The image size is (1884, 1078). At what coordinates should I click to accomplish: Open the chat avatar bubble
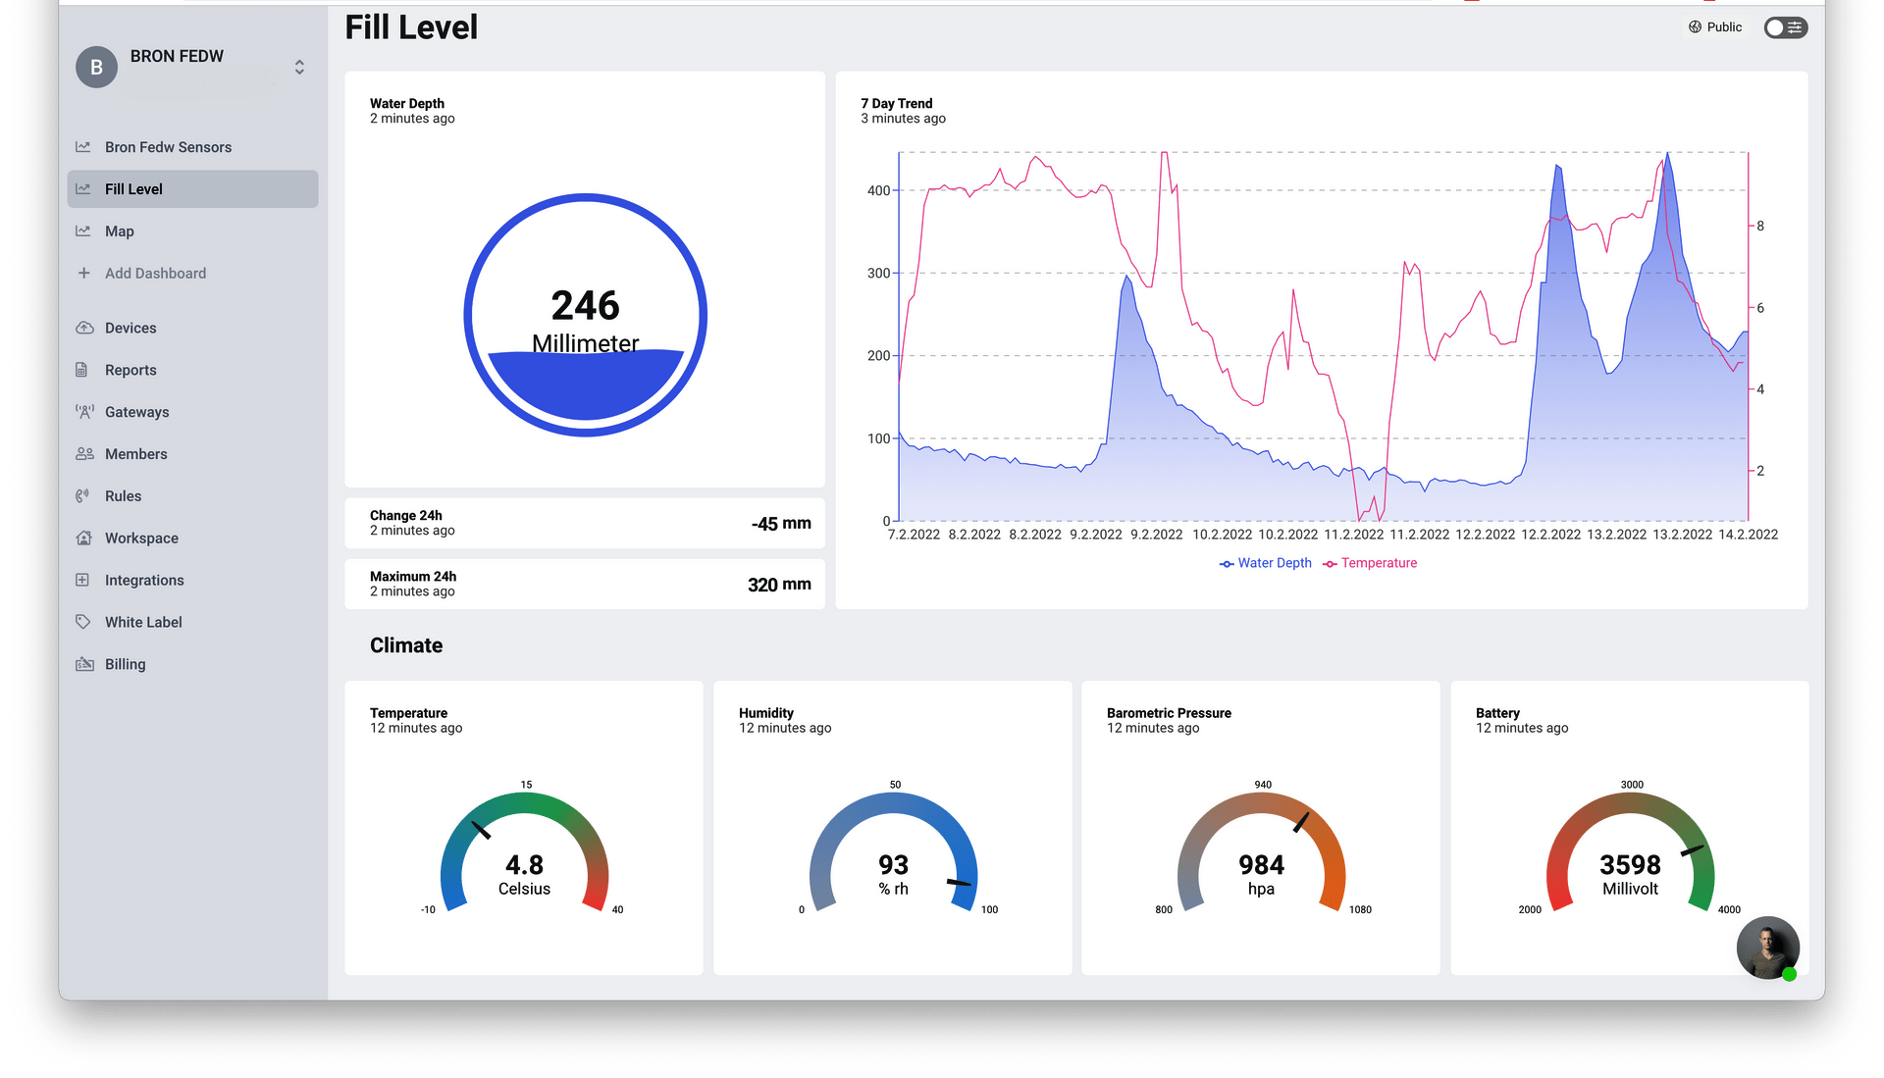pos(1768,948)
